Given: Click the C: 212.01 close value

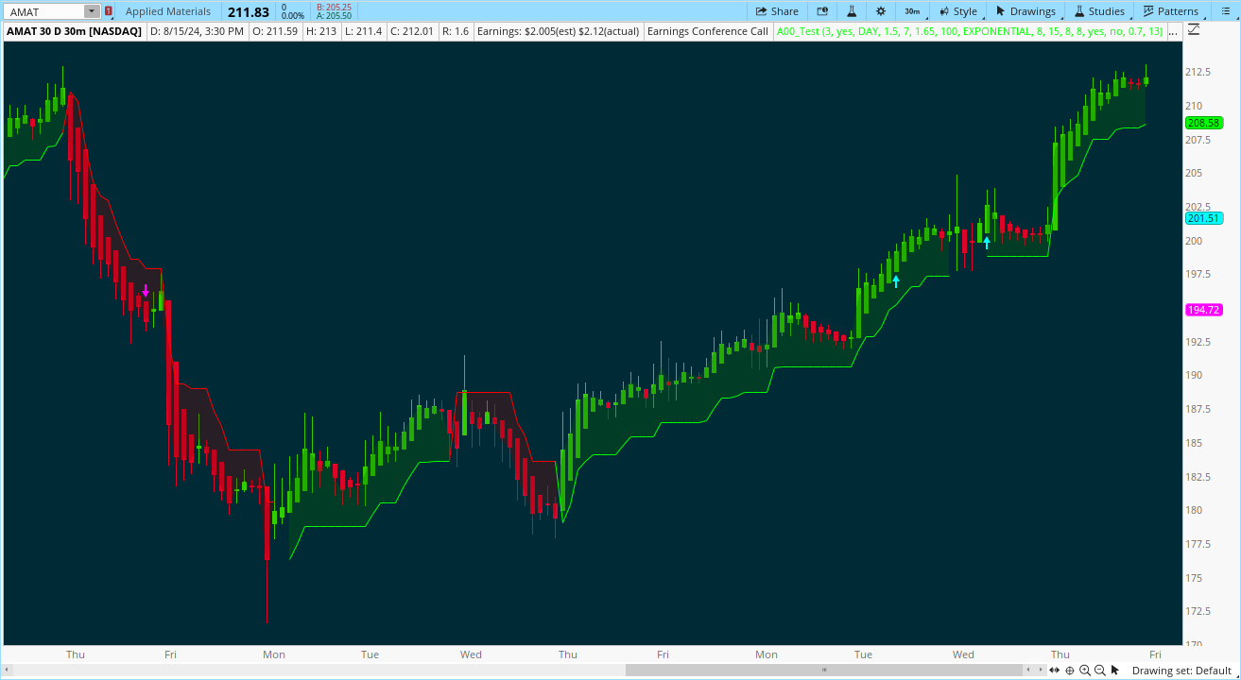Looking at the screenshot, I should tap(412, 31).
